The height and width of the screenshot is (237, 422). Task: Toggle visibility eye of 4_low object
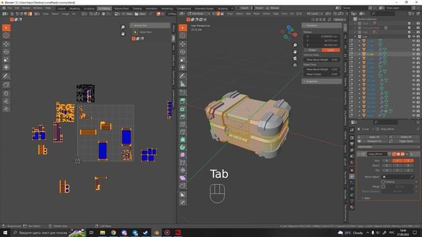(413, 54)
